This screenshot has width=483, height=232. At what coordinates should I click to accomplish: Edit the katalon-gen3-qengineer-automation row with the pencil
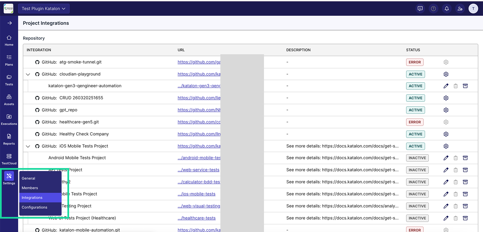(x=446, y=86)
